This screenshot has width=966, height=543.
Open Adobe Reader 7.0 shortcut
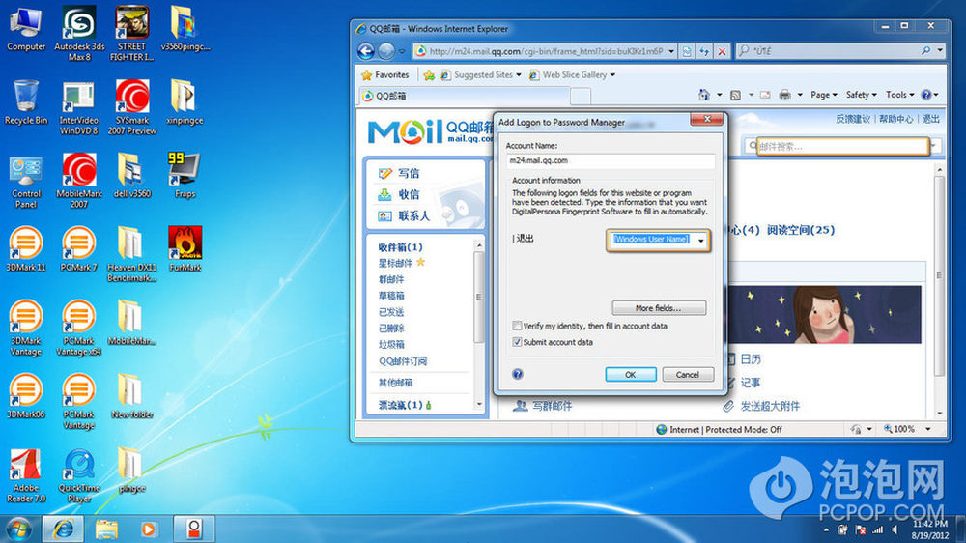(x=26, y=474)
